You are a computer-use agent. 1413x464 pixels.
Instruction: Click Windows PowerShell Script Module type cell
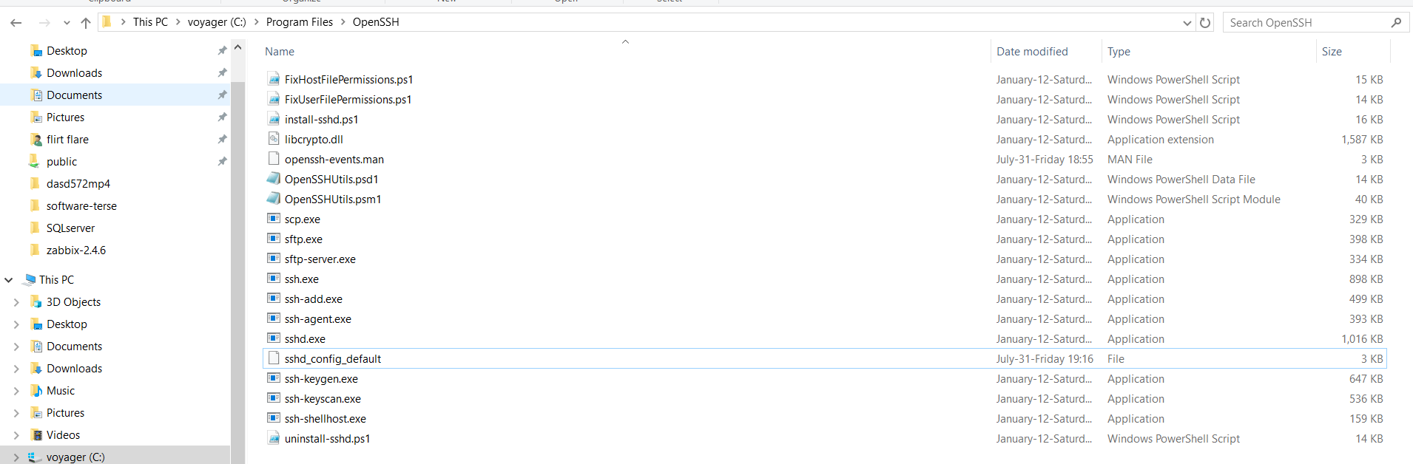(x=1193, y=199)
